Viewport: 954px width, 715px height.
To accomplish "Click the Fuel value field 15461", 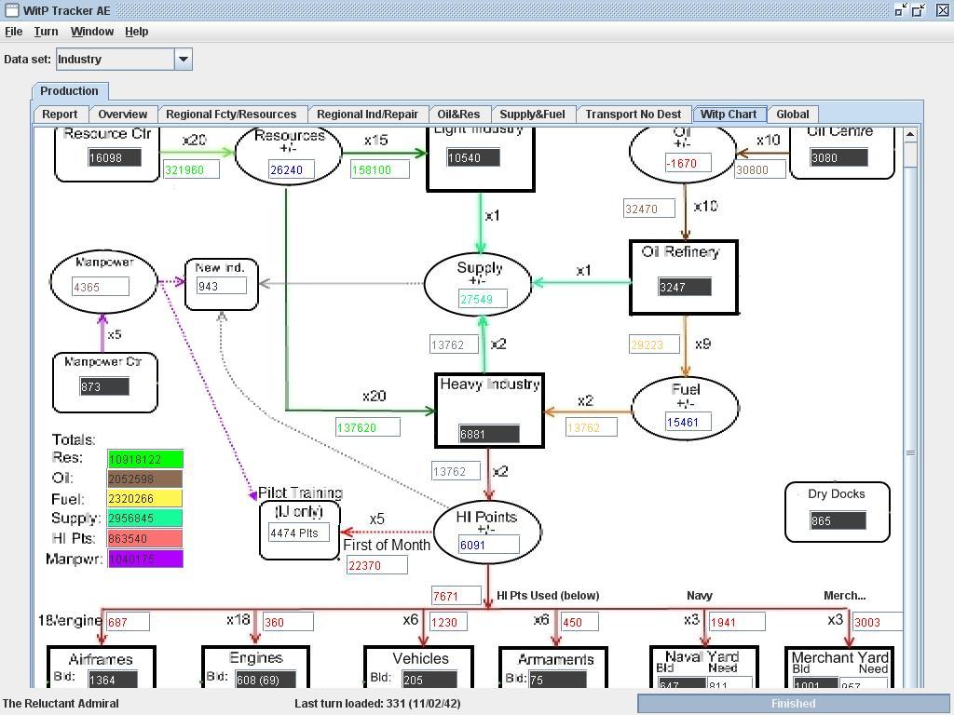I will (x=688, y=422).
